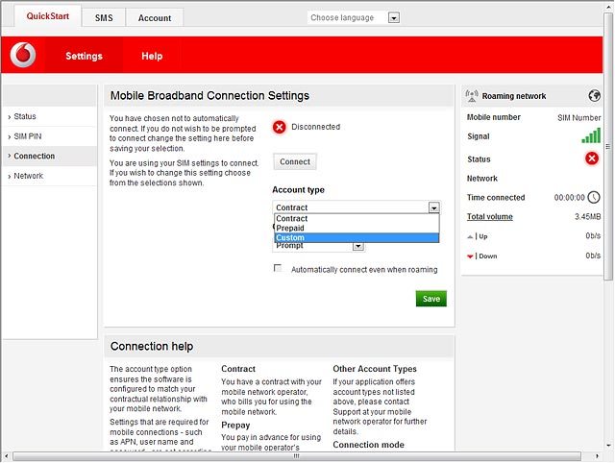The height and width of the screenshot is (463, 615).
Task: Click the Vodafone logo icon
Action: coord(23,55)
